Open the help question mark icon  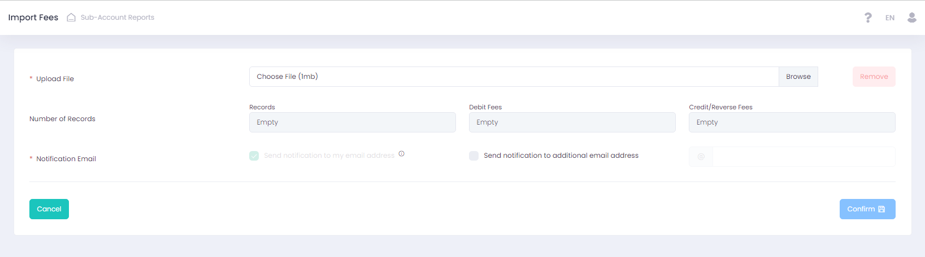pyautogui.click(x=868, y=18)
